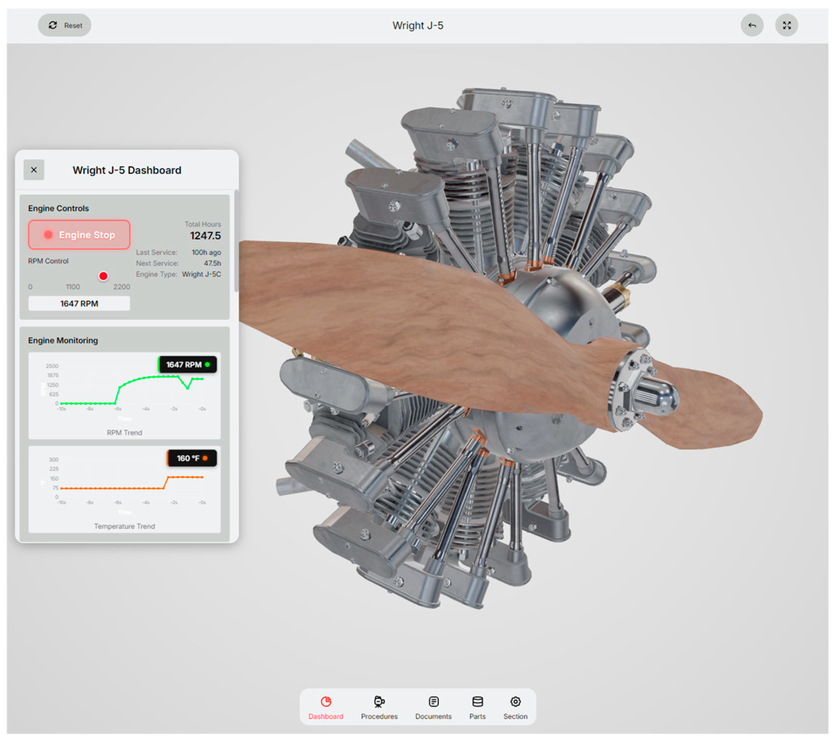Click the back arrow icon
Viewport: 835px width, 743px height.
click(x=752, y=25)
